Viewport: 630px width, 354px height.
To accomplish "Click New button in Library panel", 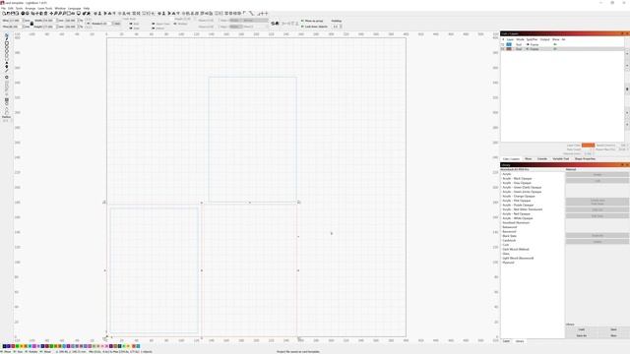I will point(613,335).
